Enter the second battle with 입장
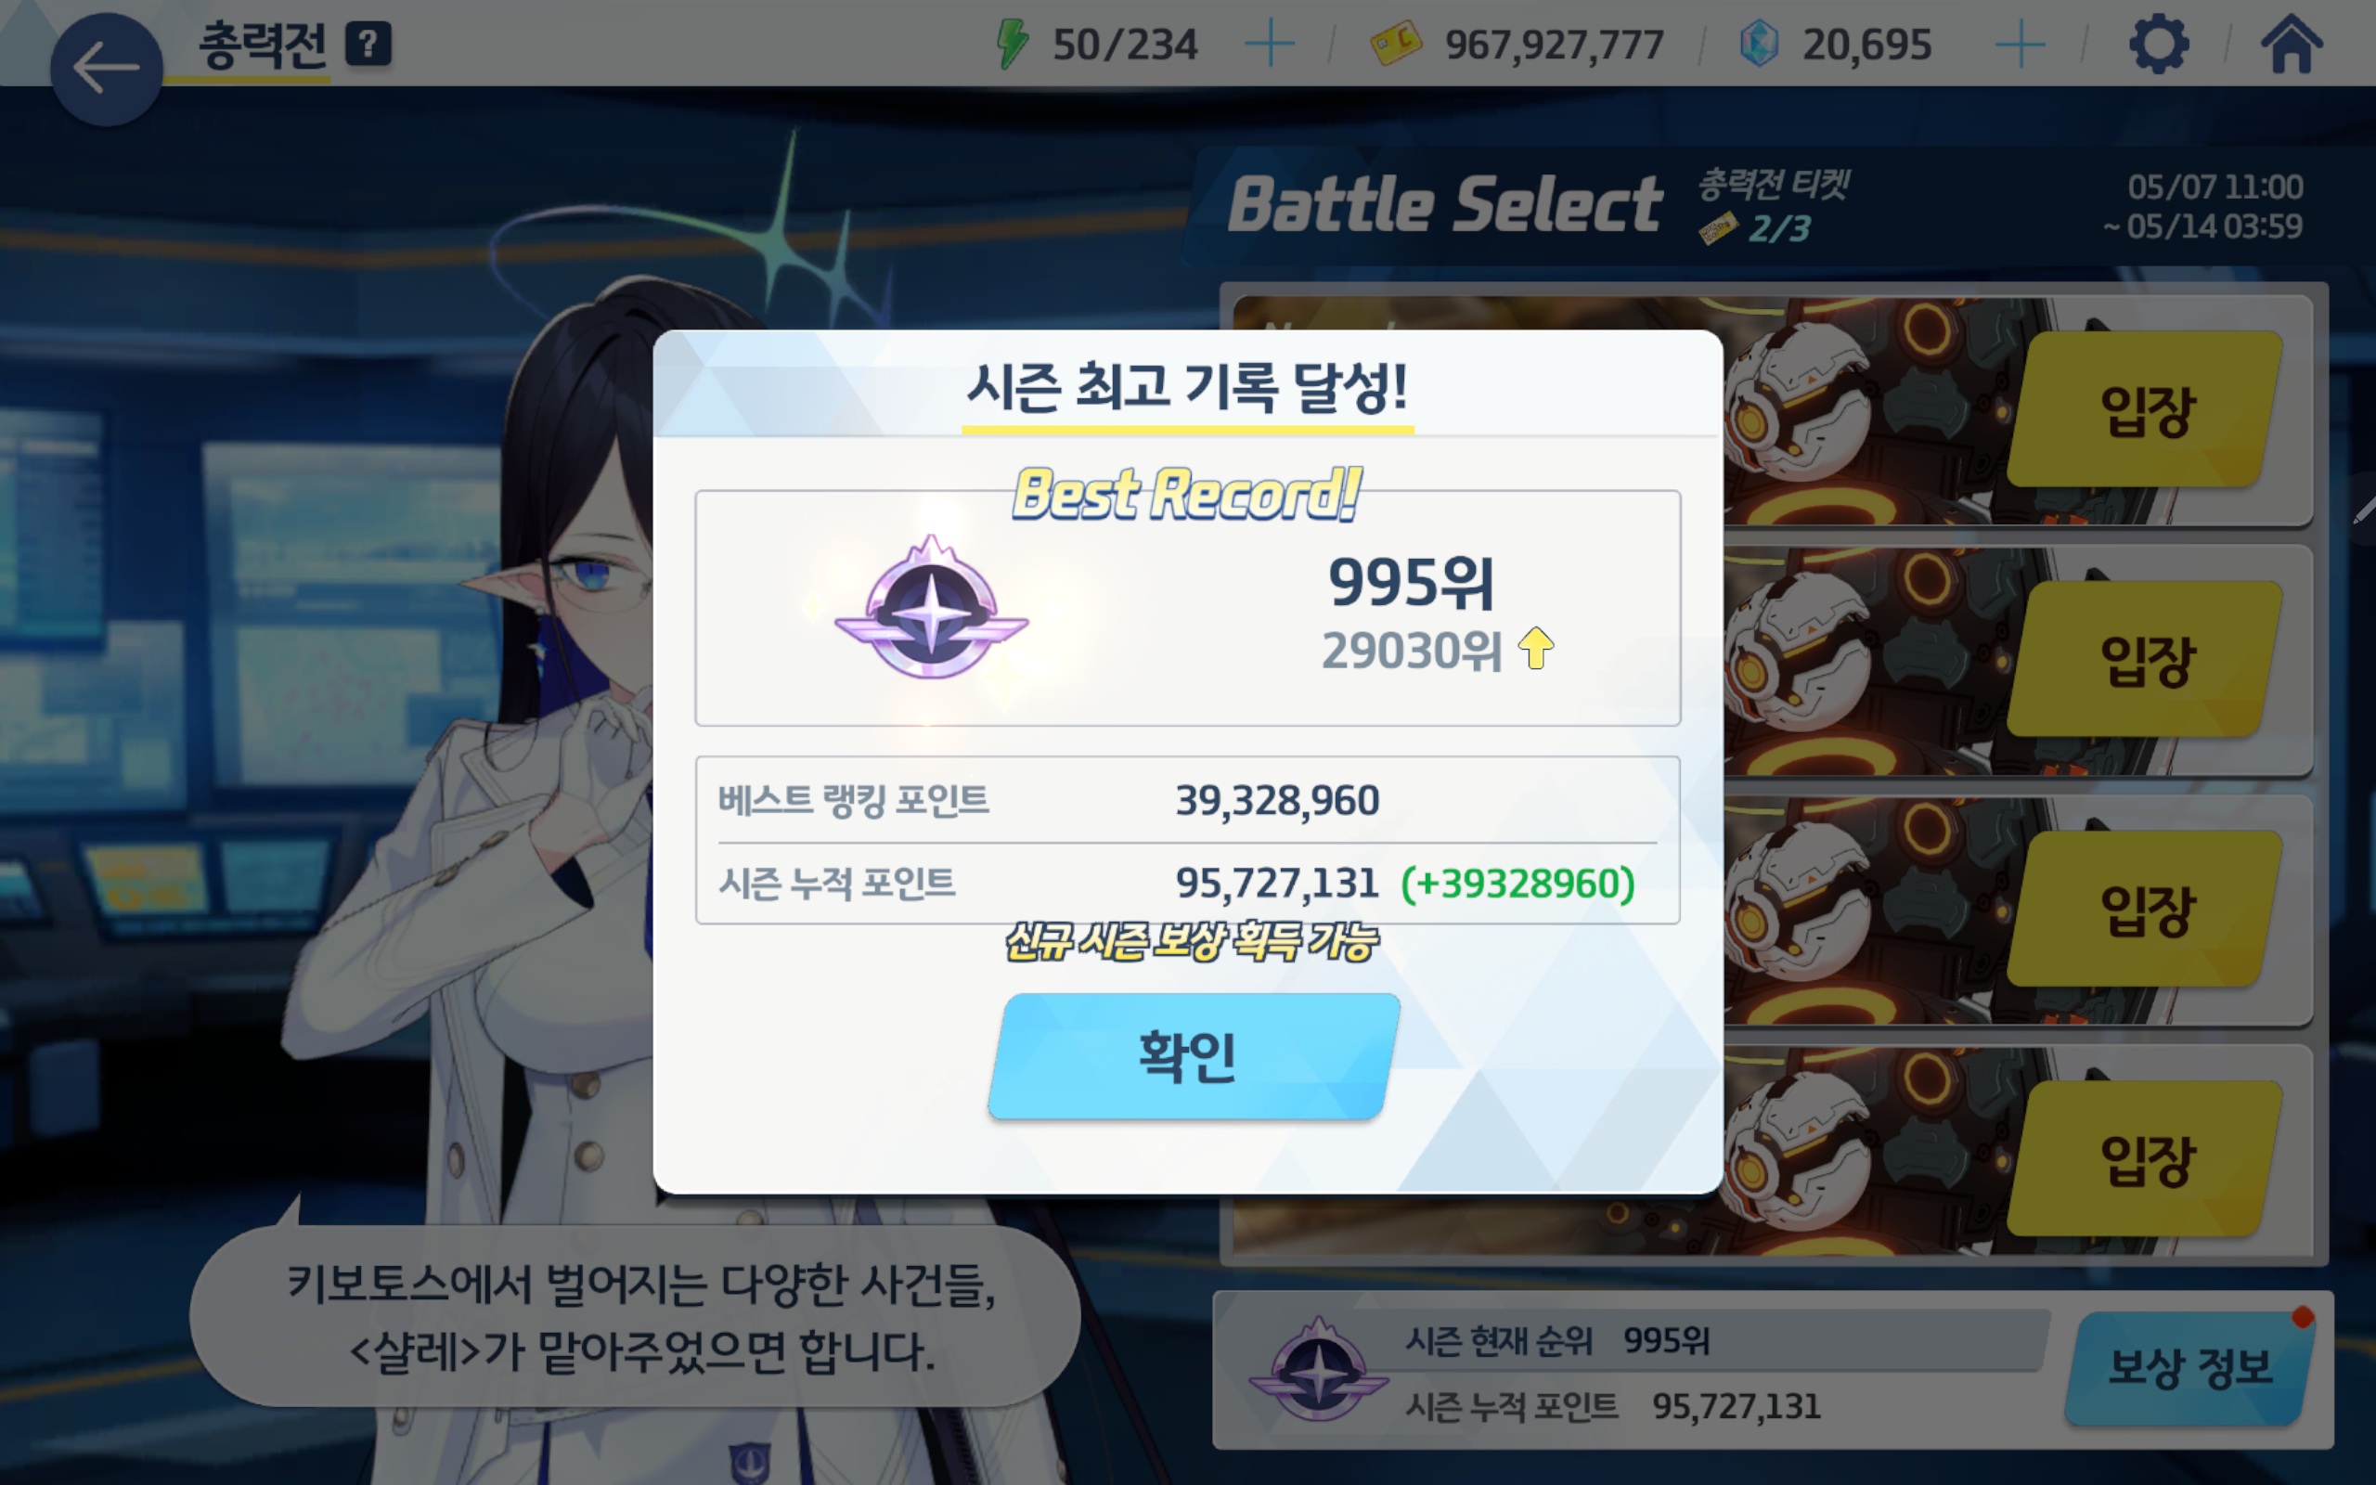The height and width of the screenshot is (1485, 2376). click(2145, 659)
